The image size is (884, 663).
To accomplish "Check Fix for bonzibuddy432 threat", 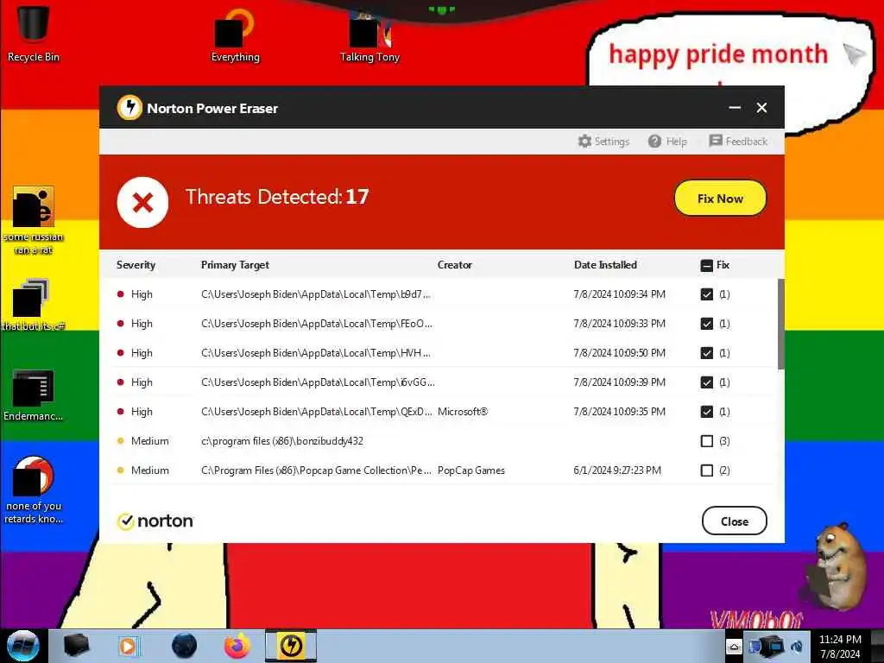I will (706, 441).
